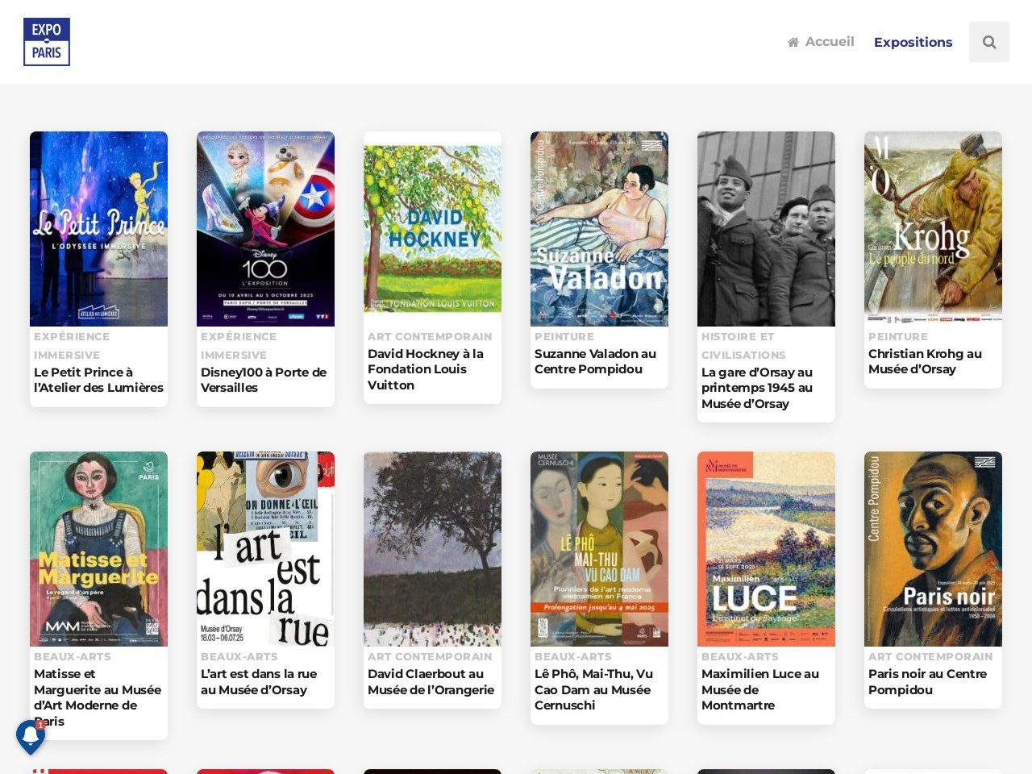Click 'Histoire et civilisations' category label
The height and width of the screenshot is (774, 1032).
pyautogui.click(x=743, y=346)
